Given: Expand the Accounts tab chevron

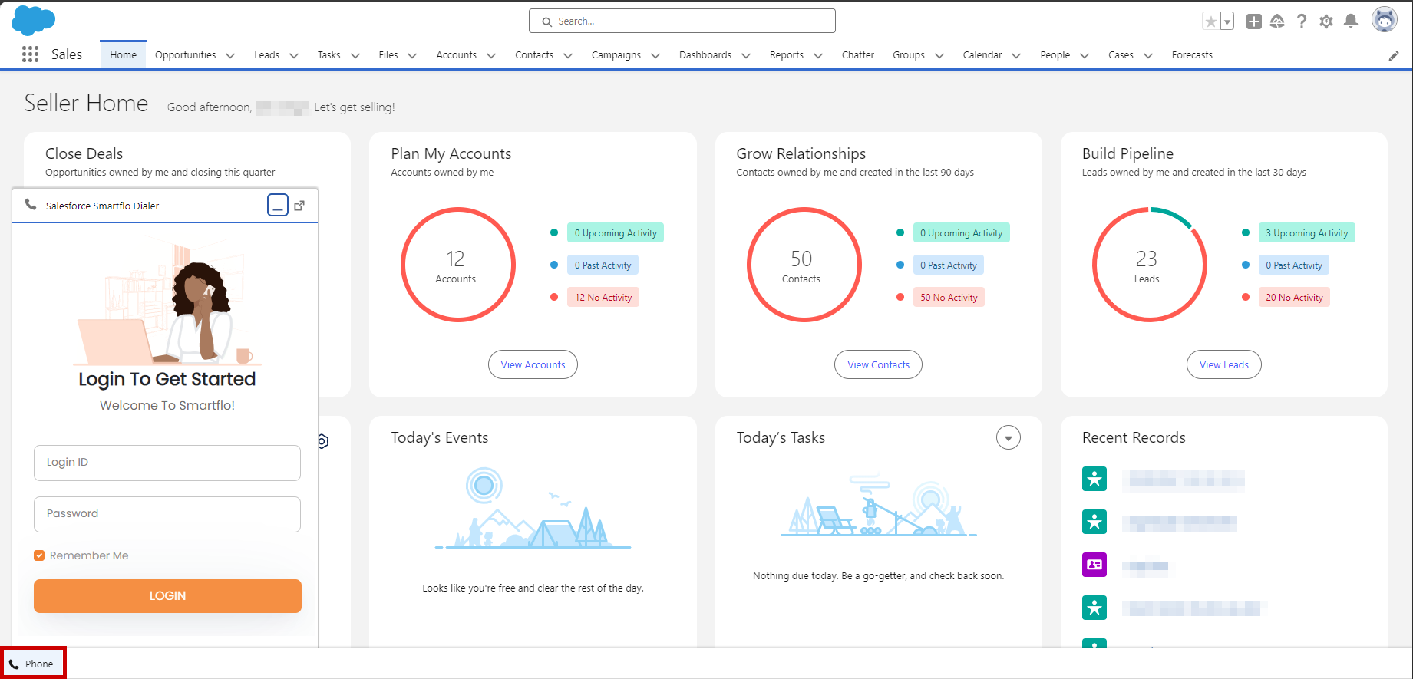Looking at the screenshot, I should pyautogui.click(x=491, y=55).
